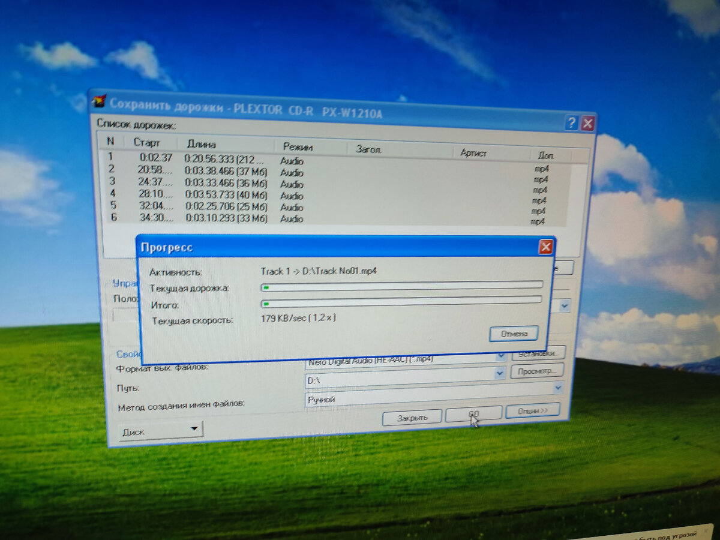Click the Итого progress bar

pyautogui.click(x=401, y=301)
